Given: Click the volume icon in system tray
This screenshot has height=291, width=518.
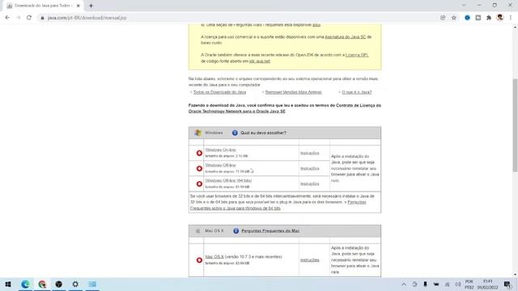Looking at the screenshot, I should click(457, 284).
